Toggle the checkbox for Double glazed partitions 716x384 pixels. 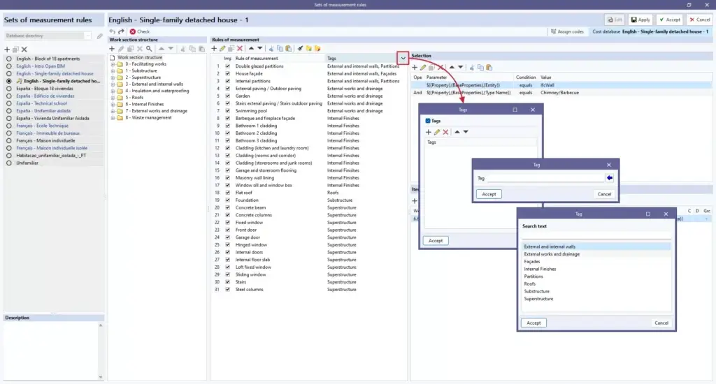click(227, 66)
